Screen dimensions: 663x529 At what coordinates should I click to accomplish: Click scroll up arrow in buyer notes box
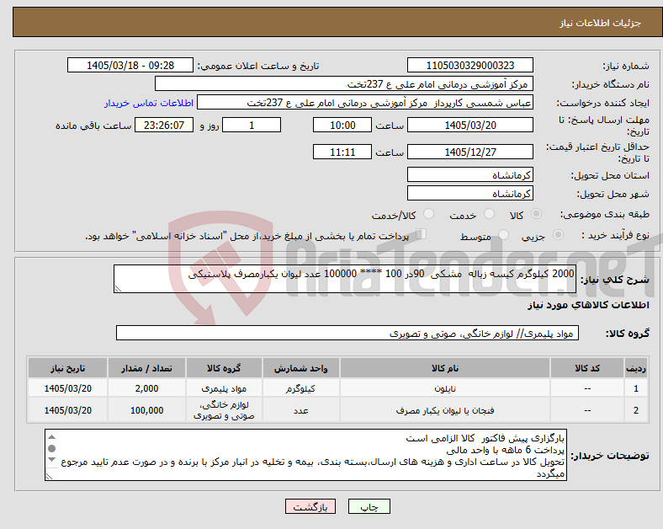(x=51, y=437)
